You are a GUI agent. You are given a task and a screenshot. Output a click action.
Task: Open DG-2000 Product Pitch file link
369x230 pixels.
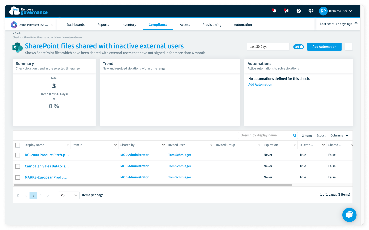[47, 155]
